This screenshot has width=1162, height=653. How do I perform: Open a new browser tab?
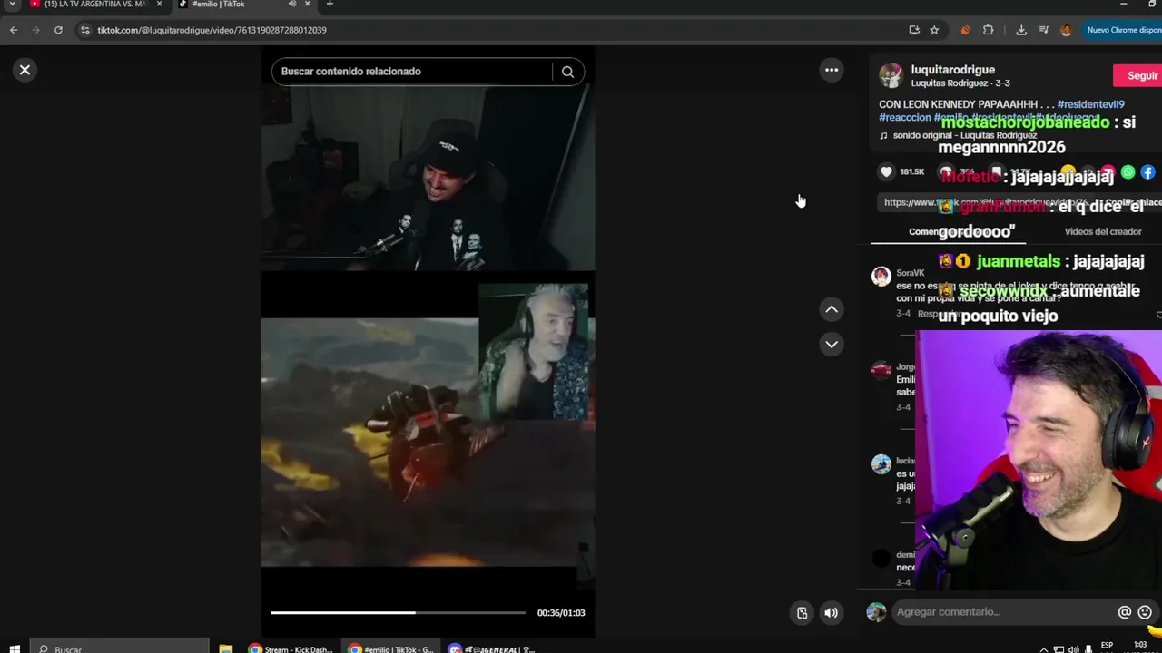(330, 5)
